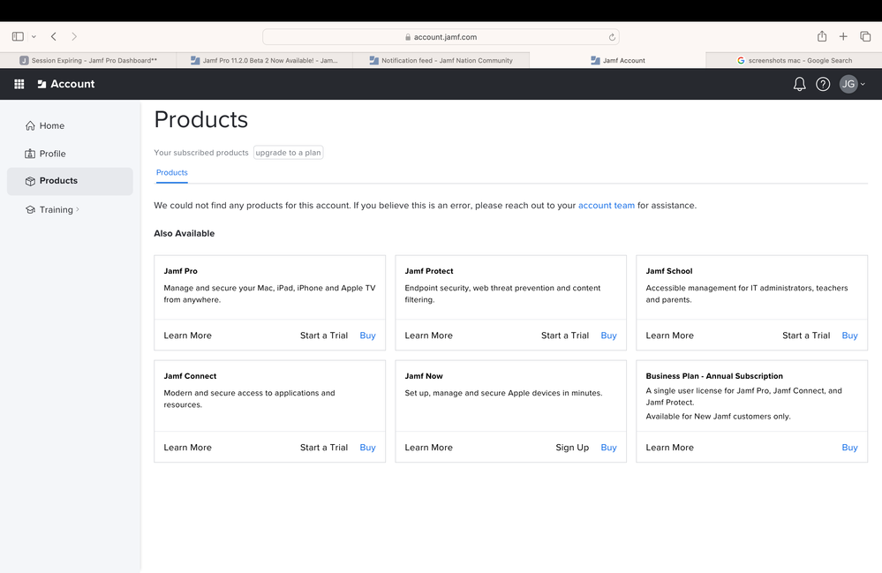
Task: Click the Jamf School card title
Action: pyautogui.click(x=669, y=271)
